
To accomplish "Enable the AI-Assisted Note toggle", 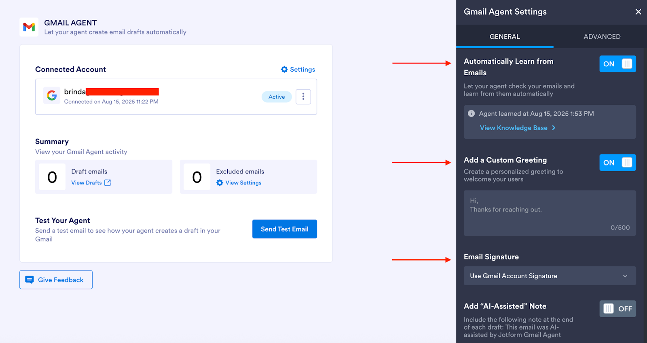I will [617, 309].
